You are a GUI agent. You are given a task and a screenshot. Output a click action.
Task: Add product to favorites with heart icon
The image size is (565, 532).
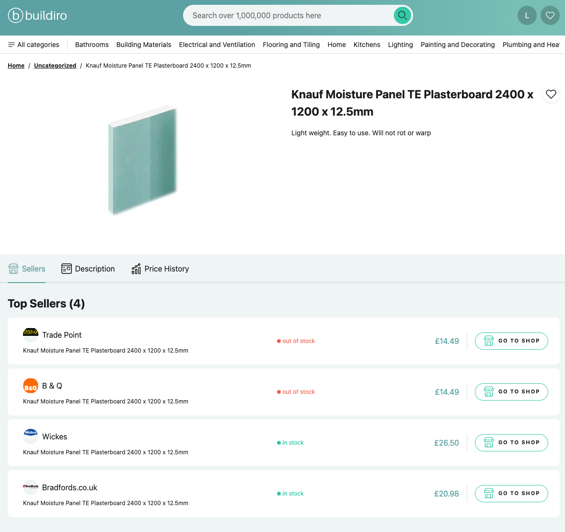[551, 94]
